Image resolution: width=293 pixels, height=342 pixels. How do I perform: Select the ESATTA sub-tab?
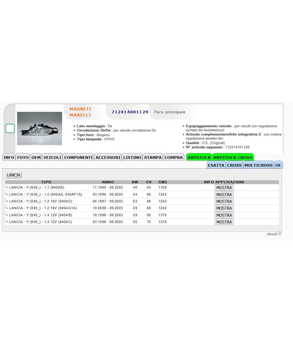[216, 165]
